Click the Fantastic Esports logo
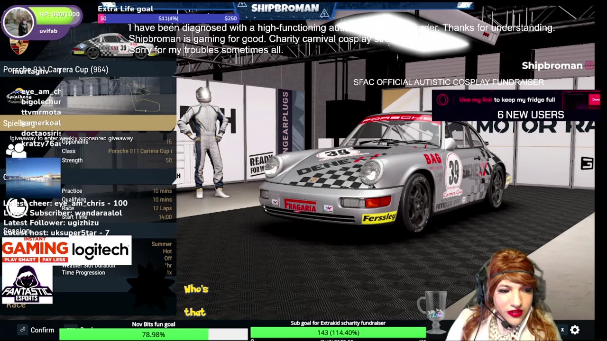 pos(27,285)
